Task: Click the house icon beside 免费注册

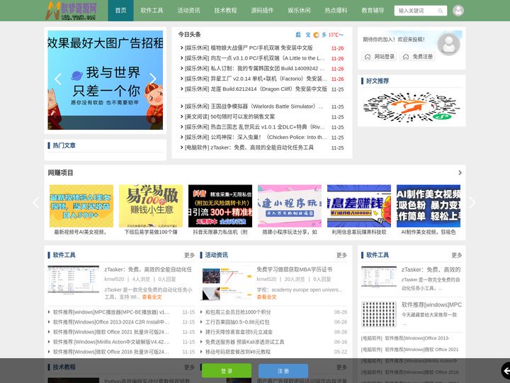Action: pos(406,57)
